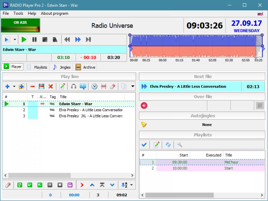268x201 pixels.
Task: Open the search tool in the Playlists panel
Action: (x=180, y=144)
